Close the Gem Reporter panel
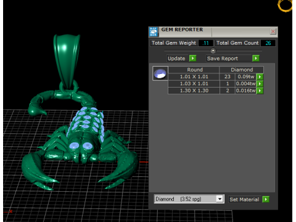 click(x=273, y=31)
